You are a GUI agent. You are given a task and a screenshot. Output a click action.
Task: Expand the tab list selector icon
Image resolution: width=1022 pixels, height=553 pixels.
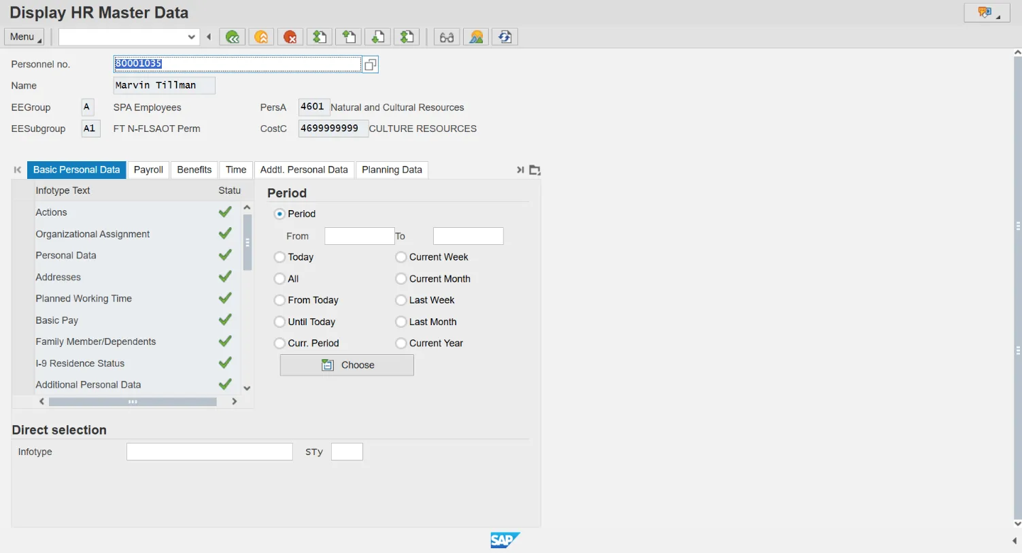(x=535, y=170)
